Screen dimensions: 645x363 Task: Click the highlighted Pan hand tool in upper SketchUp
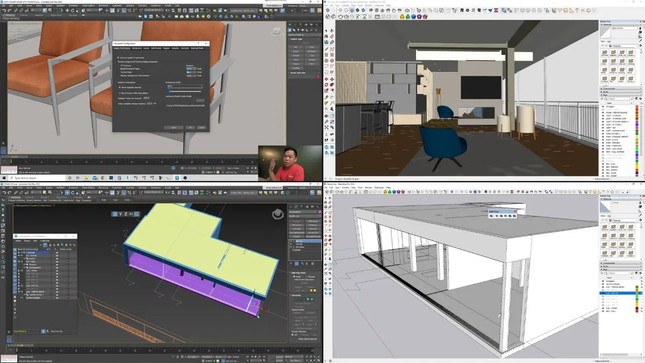(x=332, y=116)
